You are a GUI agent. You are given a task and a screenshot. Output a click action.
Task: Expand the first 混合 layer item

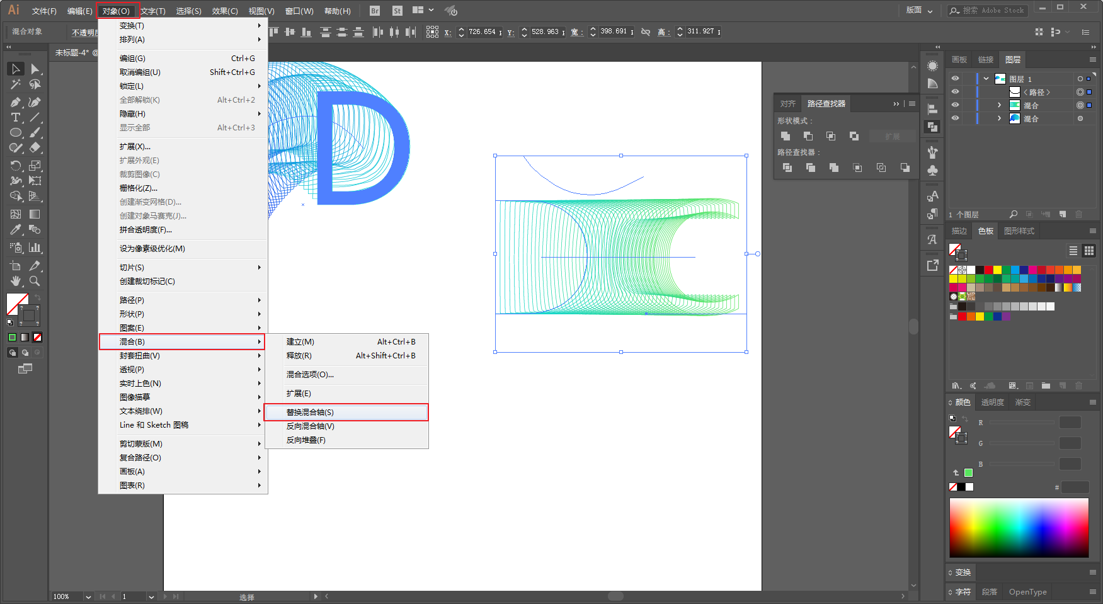click(x=999, y=105)
